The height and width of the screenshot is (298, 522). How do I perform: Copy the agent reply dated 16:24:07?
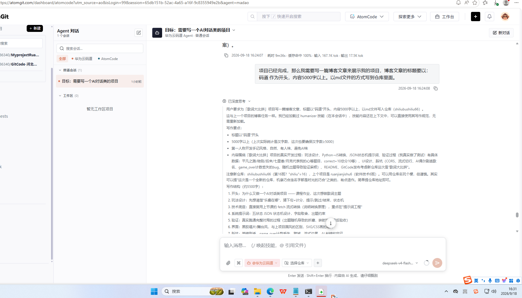point(226,55)
